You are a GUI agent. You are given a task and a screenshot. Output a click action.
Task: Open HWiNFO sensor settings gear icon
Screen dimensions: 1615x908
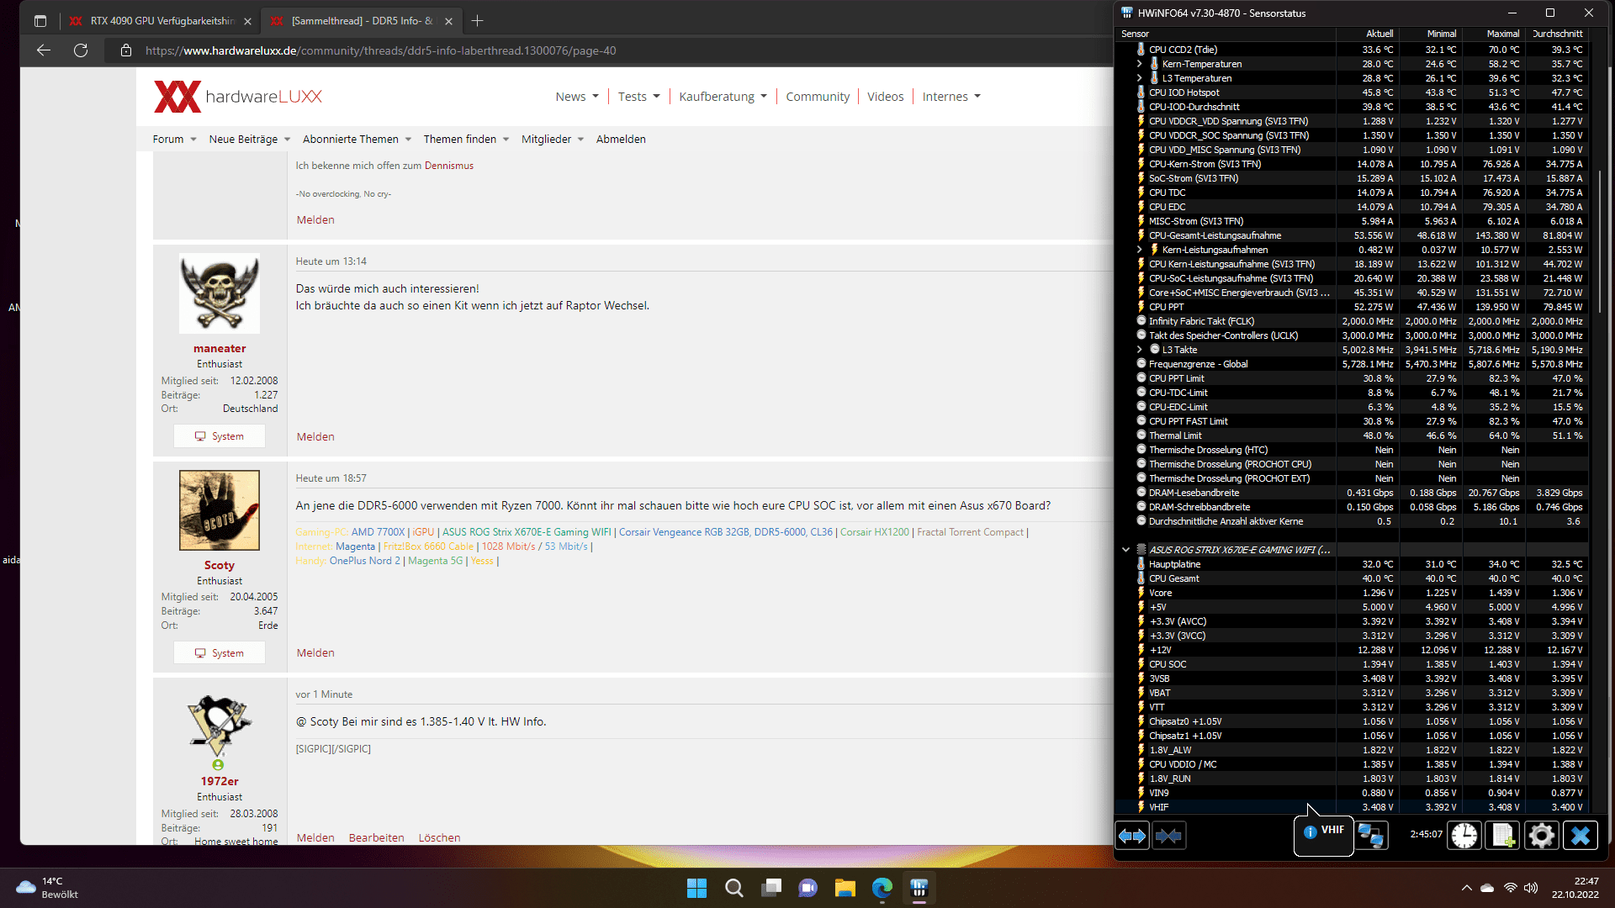tap(1541, 836)
